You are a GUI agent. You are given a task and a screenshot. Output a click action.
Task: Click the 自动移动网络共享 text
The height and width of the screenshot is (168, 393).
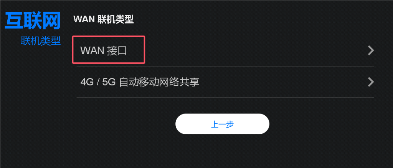coord(159,82)
